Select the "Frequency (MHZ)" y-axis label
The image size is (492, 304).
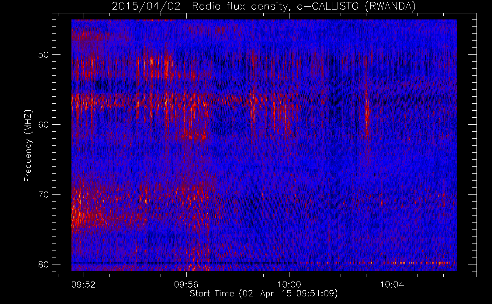coord(28,146)
